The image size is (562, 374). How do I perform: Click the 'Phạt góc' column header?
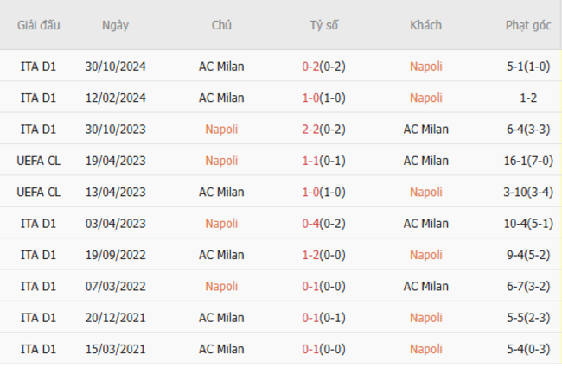coord(528,25)
